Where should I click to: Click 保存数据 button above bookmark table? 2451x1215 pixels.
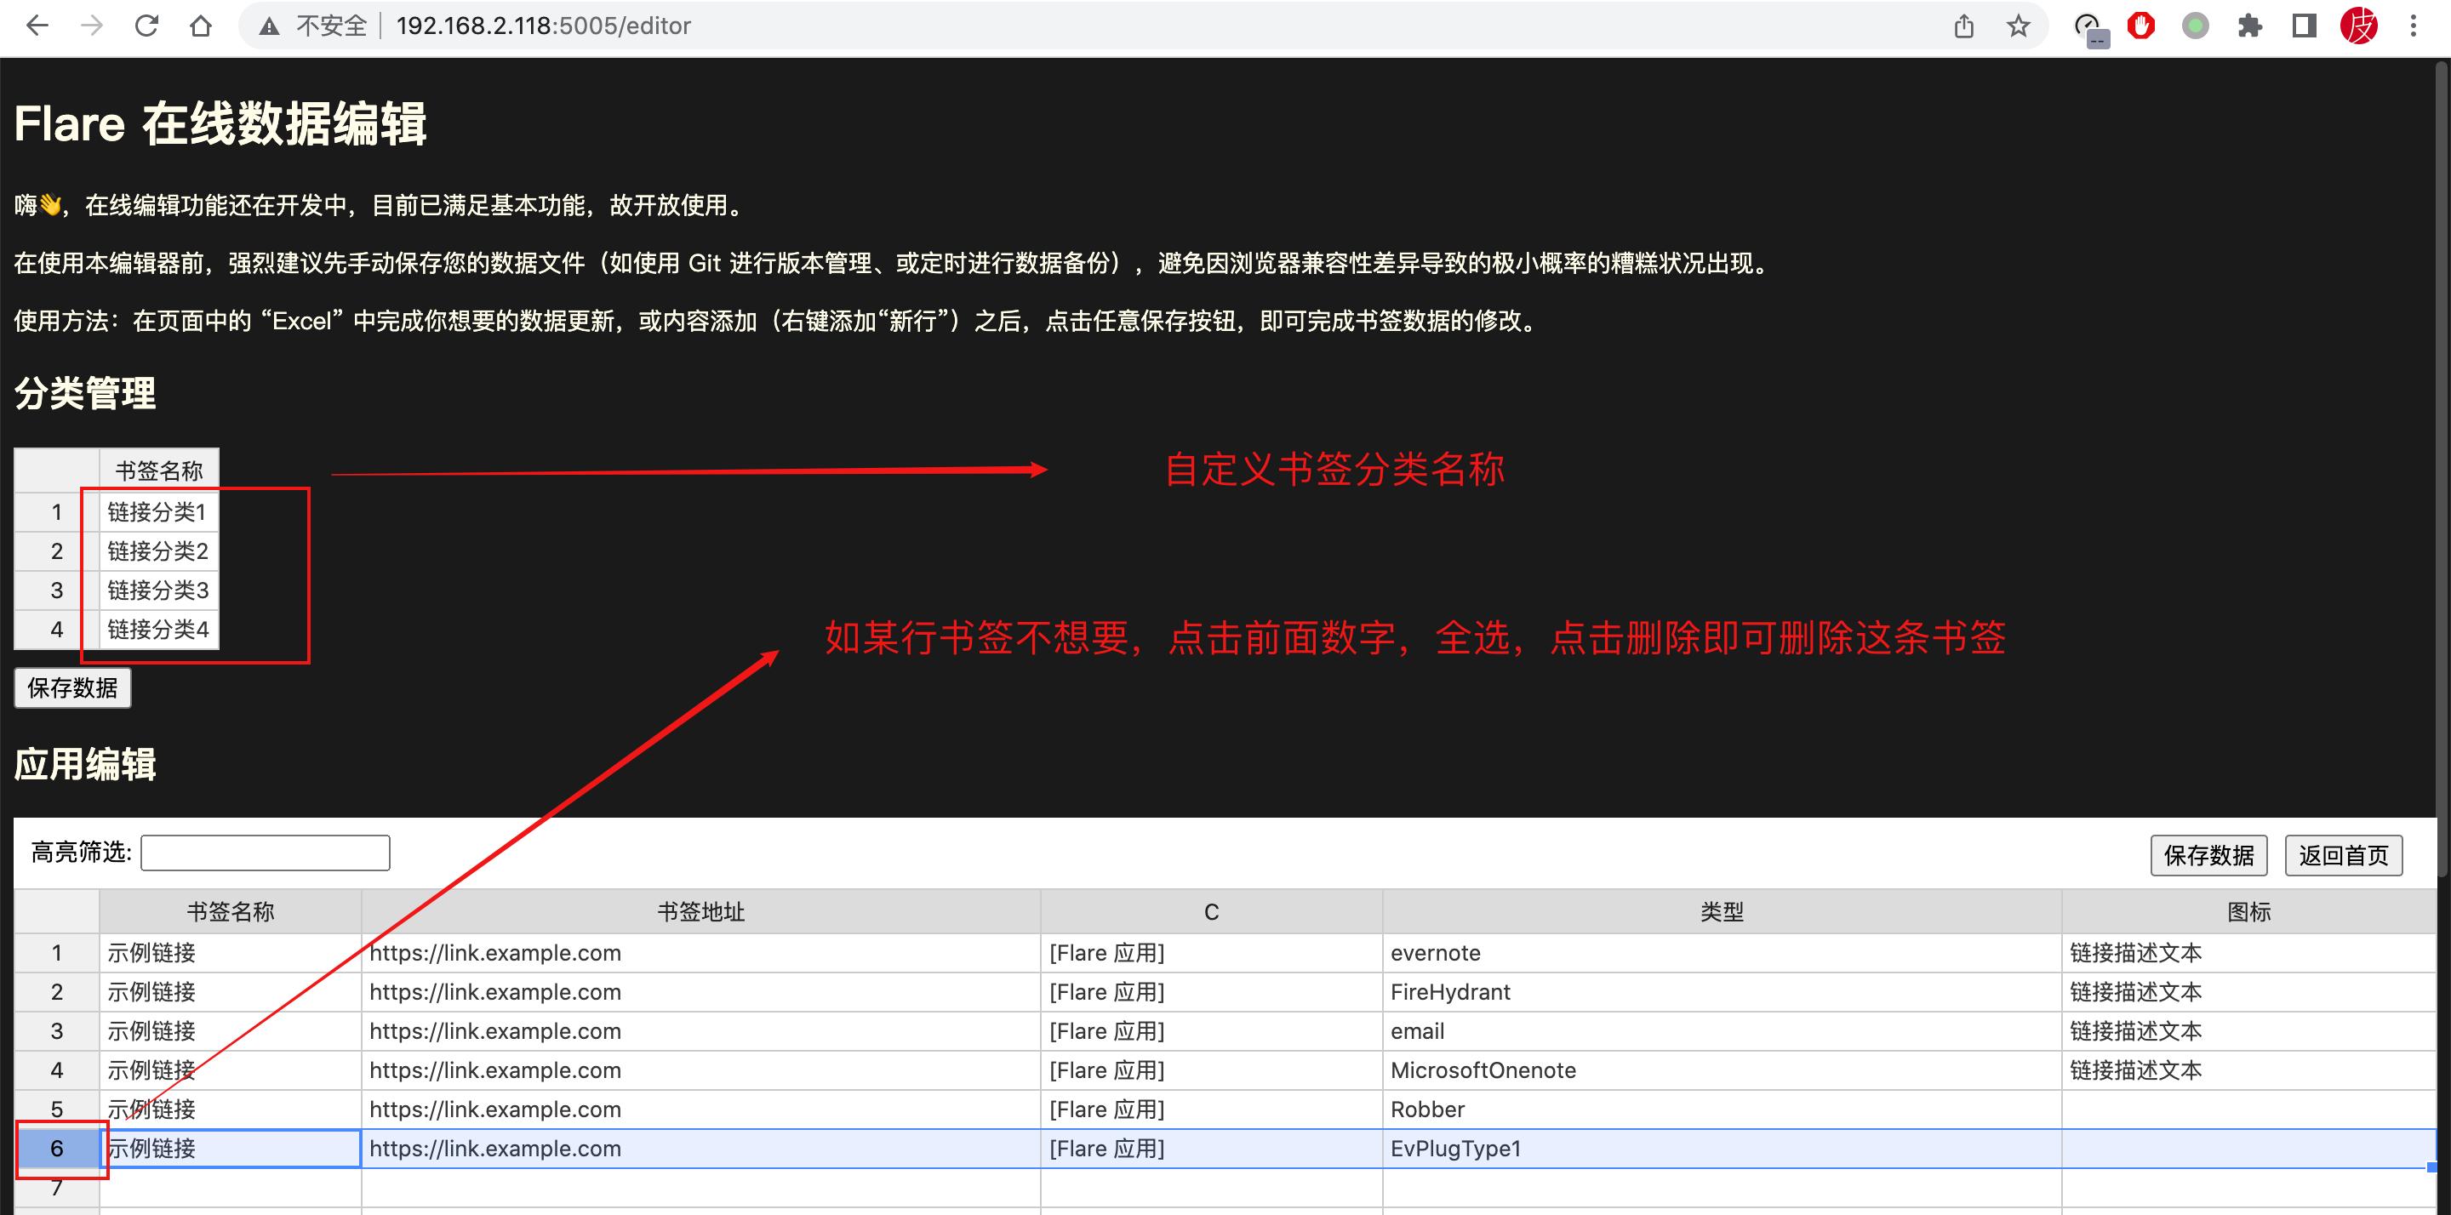pyautogui.click(x=2208, y=855)
